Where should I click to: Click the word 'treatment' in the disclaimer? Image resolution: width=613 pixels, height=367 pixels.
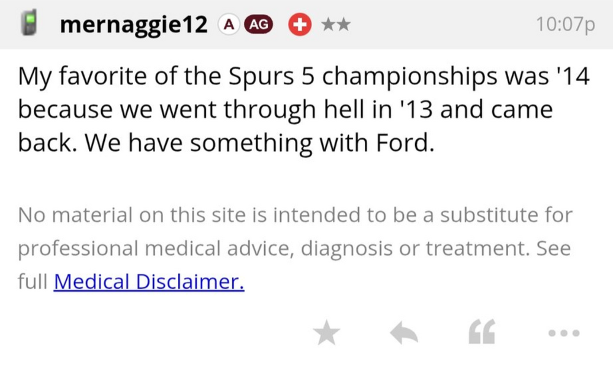[477, 248]
